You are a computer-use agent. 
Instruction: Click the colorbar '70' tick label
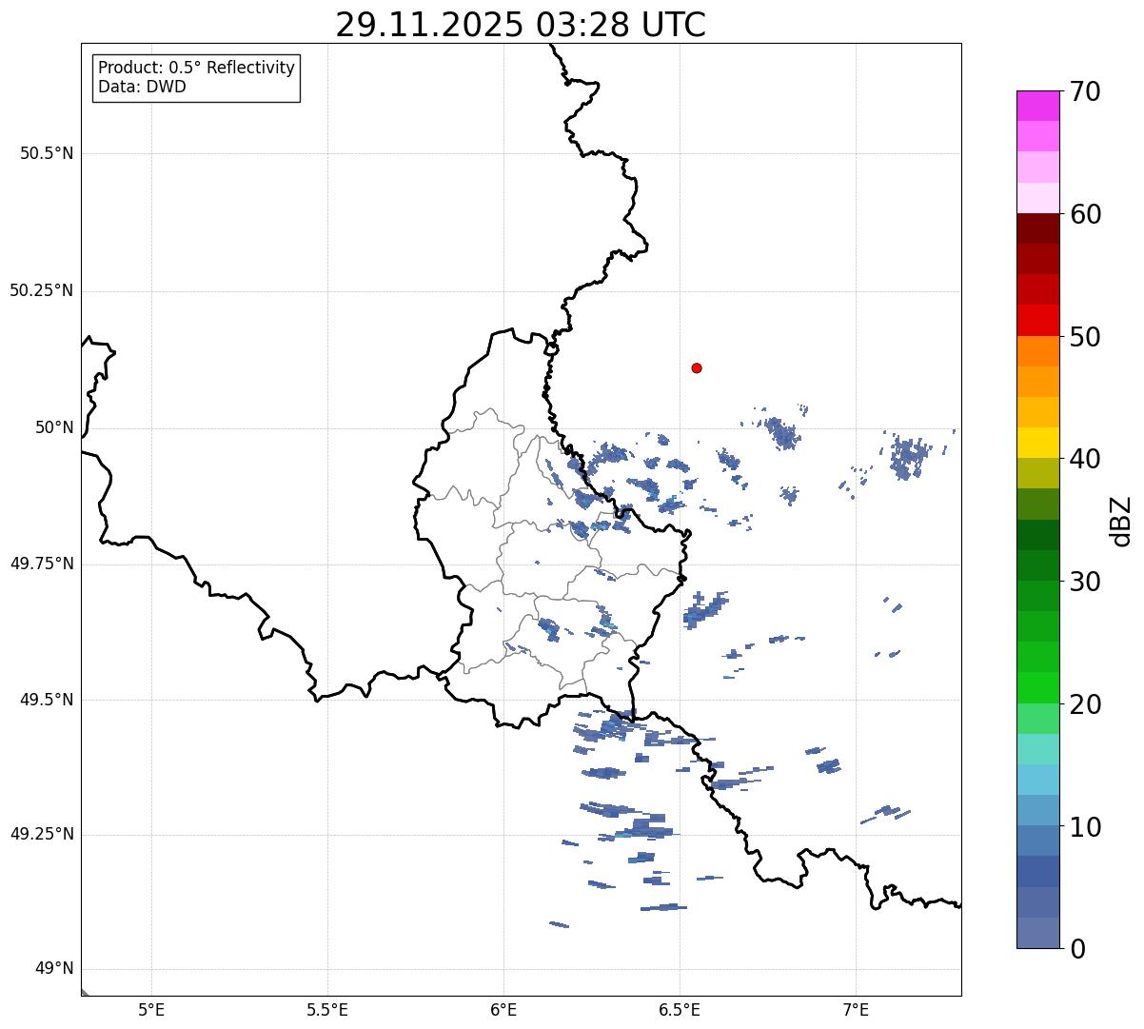1085,91
